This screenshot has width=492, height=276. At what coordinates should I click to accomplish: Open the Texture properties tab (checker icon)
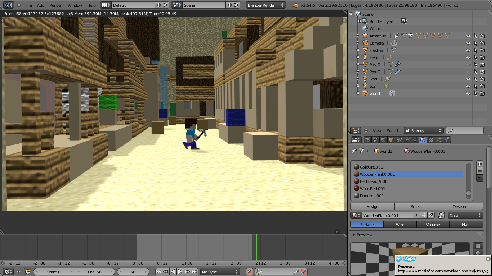[x=431, y=140]
